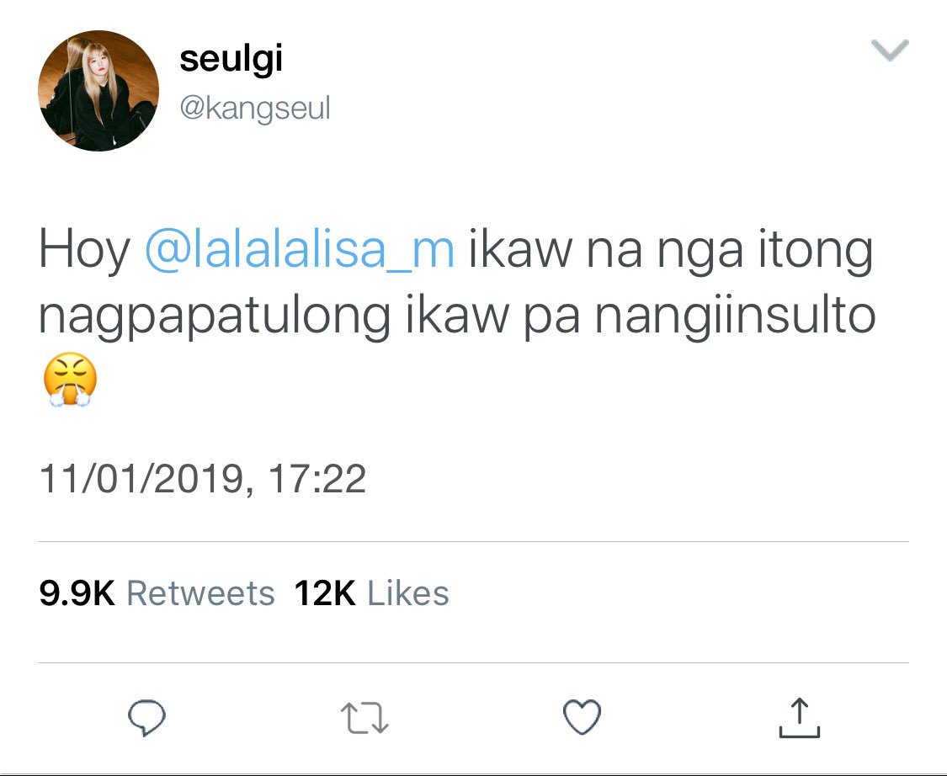Click the 9.9K retweet count

[x=77, y=593]
